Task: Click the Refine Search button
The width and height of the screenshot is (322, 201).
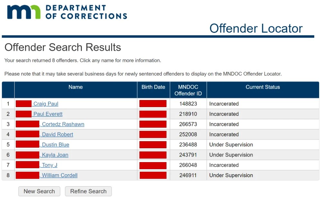Action: [x=88, y=191]
